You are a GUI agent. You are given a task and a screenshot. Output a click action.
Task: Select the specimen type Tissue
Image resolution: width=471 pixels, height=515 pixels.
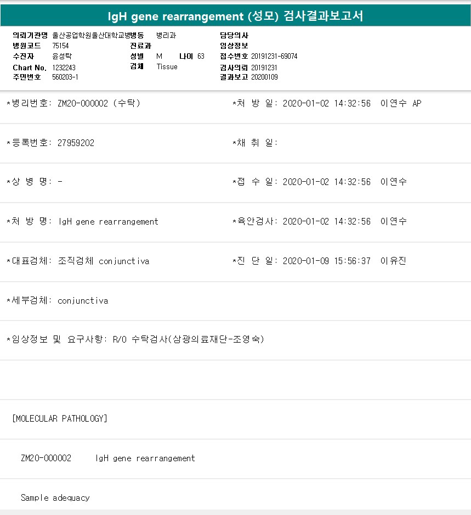pyautogui.click(x=167, y=66)
